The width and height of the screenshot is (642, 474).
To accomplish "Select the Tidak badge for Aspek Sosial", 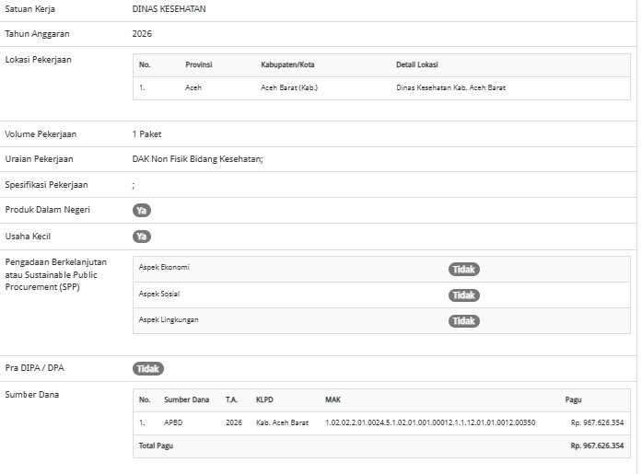I will 464,295.
